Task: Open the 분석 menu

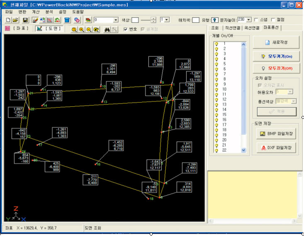Action: click(49, 12)
